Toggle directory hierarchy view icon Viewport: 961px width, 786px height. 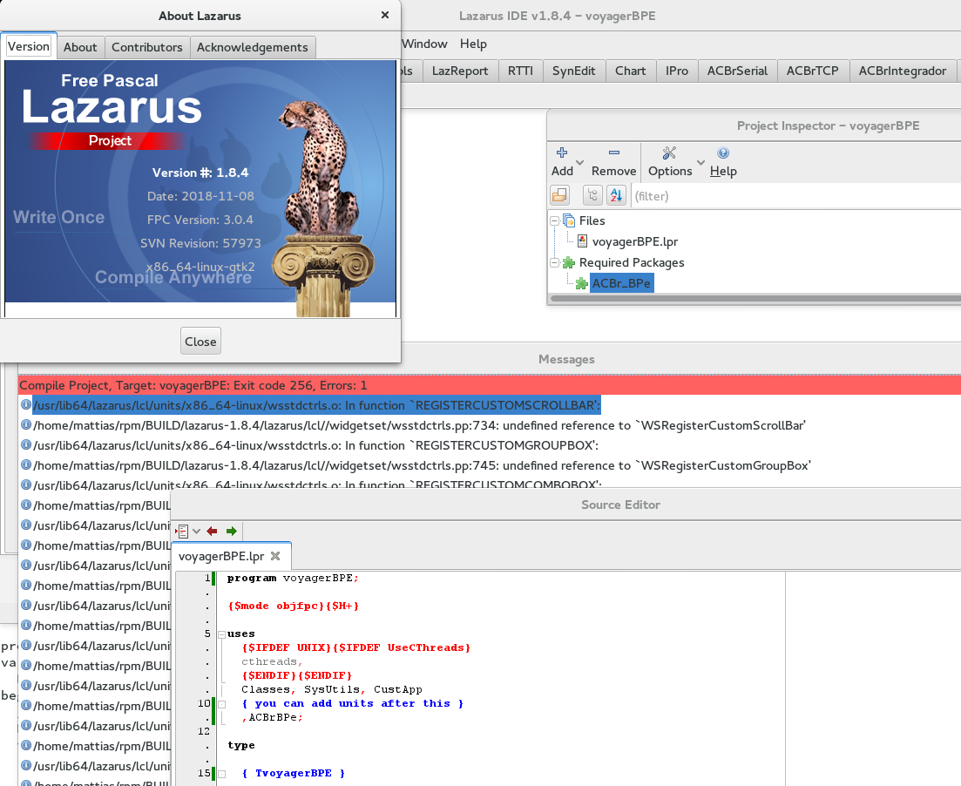(592, 195)
